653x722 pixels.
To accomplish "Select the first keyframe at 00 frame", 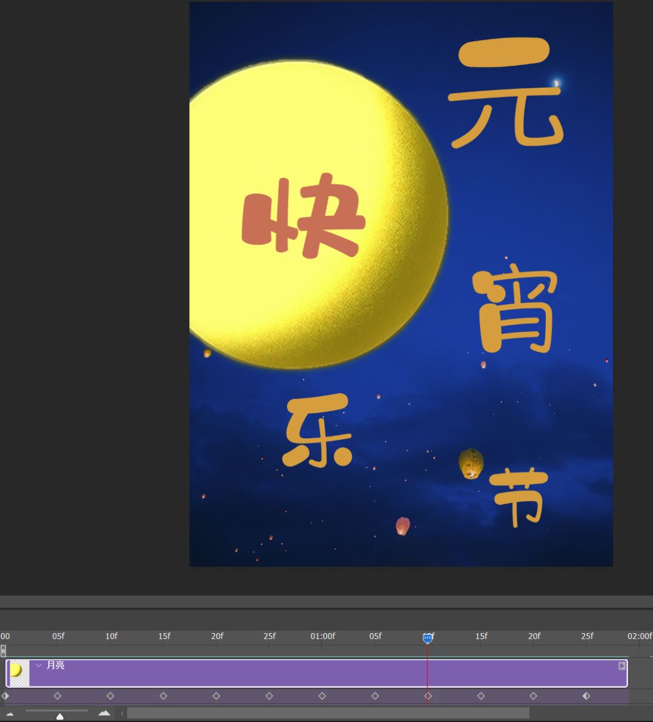I will [x=5, y=696].
